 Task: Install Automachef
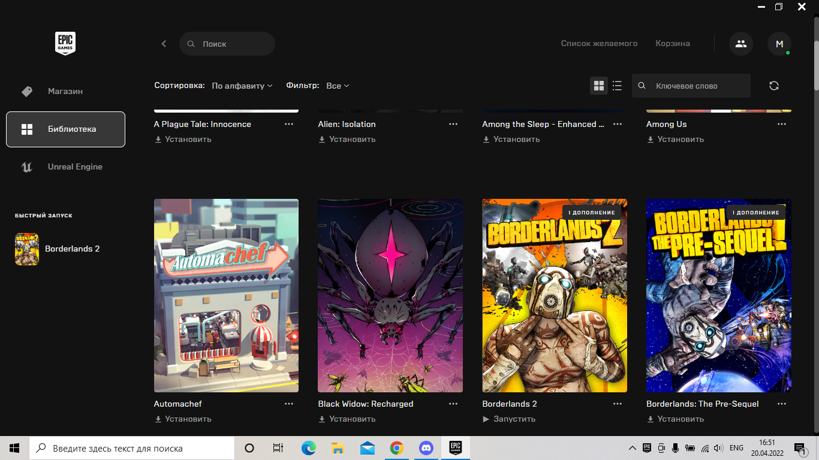coord(183,419)
